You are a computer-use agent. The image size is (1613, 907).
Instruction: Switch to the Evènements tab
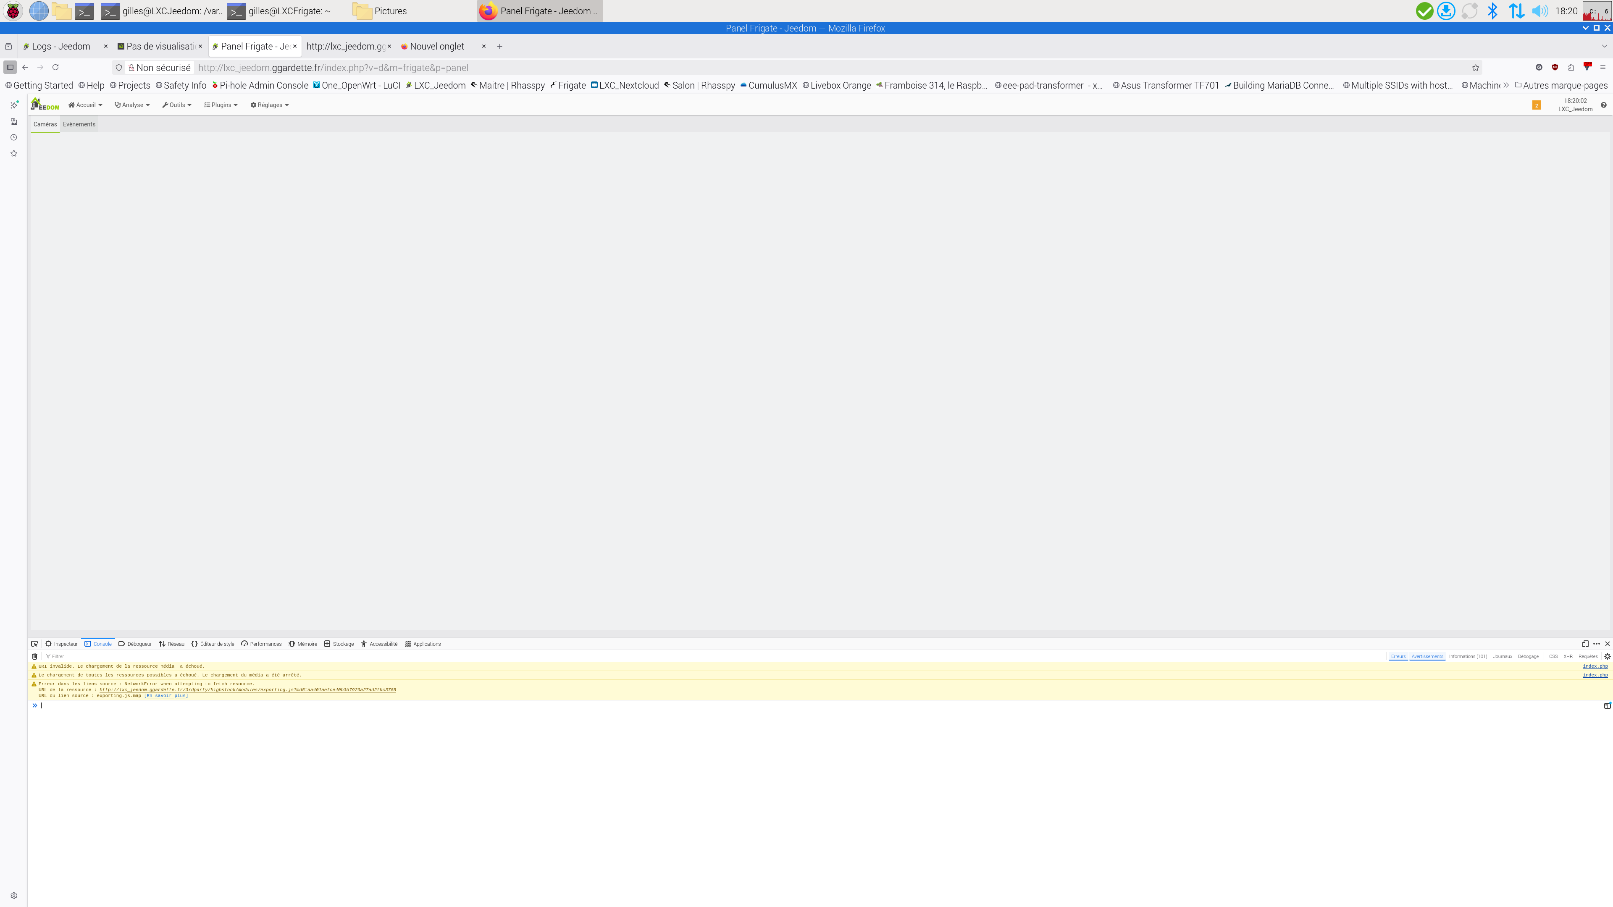tap(79, 124)
